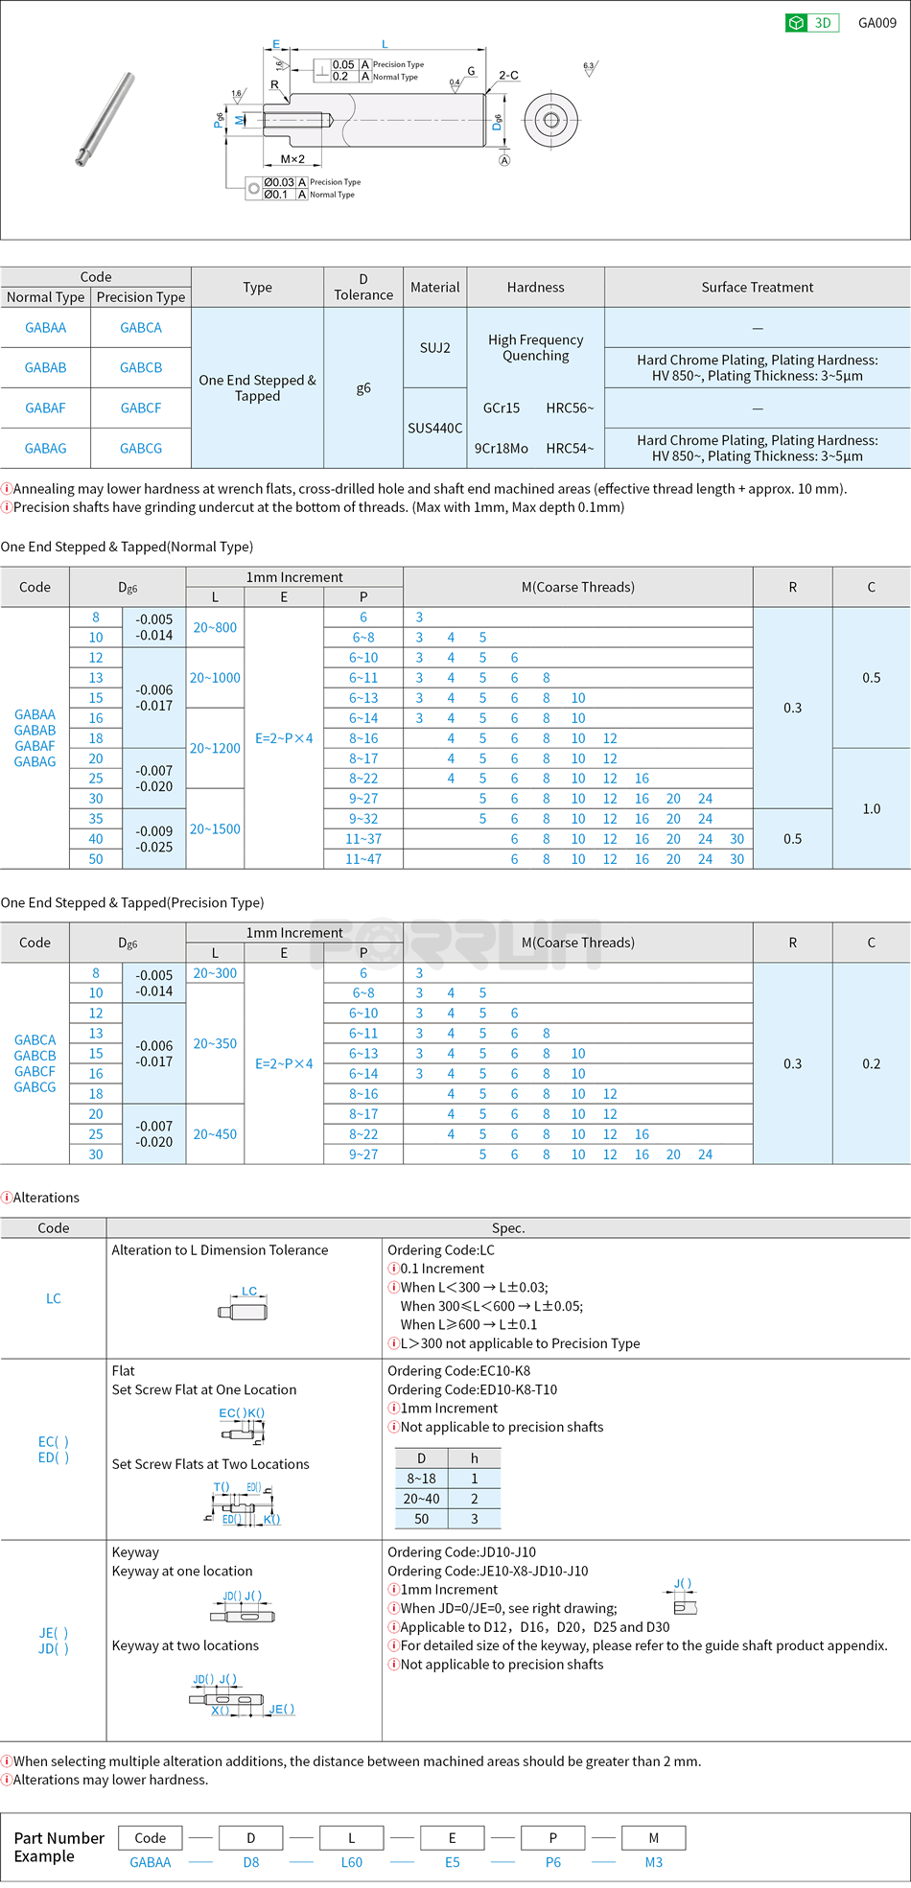
Task: Click info icon beside multiple alteration additions note
Action: 6,1761
